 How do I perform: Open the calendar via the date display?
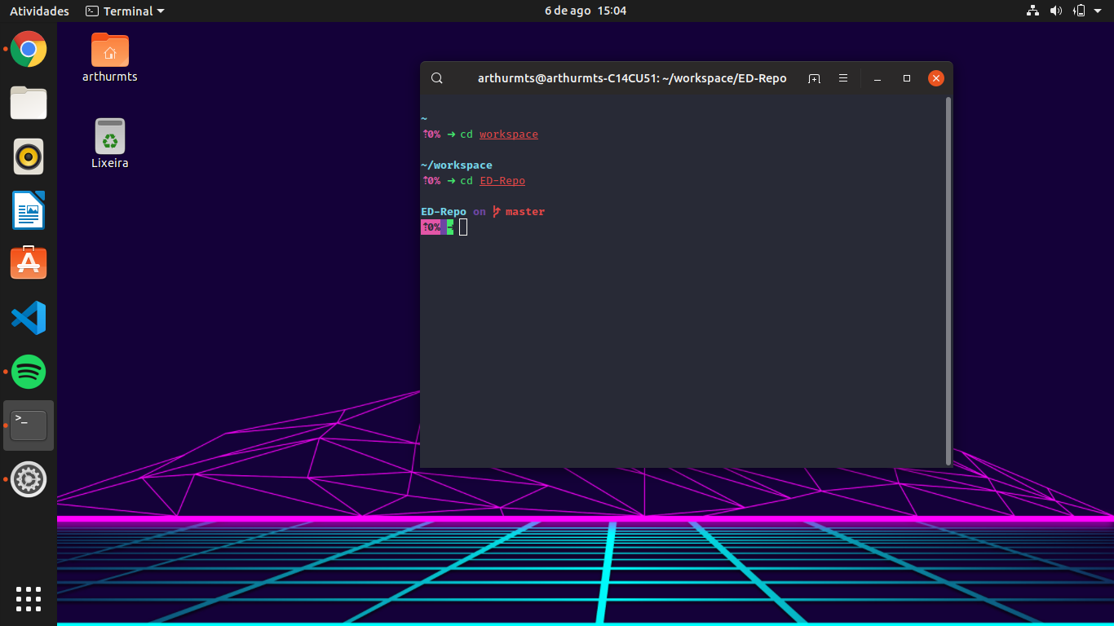point(585,11)
